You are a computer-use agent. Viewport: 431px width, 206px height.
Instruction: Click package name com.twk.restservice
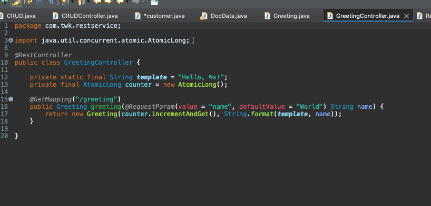click(x=81, y=26)
